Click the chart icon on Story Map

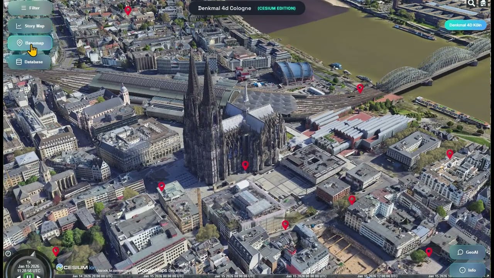[x=19, y=26]
